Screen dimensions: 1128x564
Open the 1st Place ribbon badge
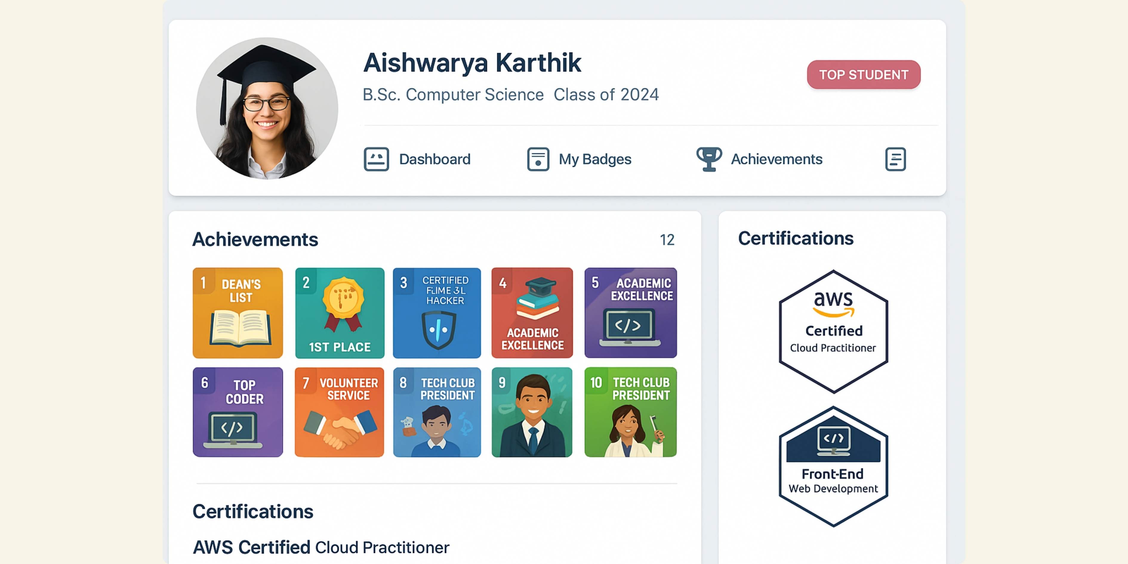[x=339, y=313]
